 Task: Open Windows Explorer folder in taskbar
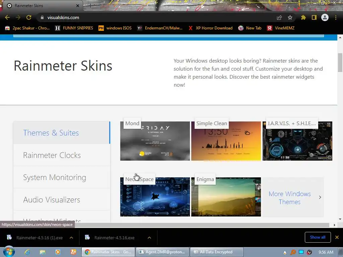pyautogui.click(x=43, y=252)
